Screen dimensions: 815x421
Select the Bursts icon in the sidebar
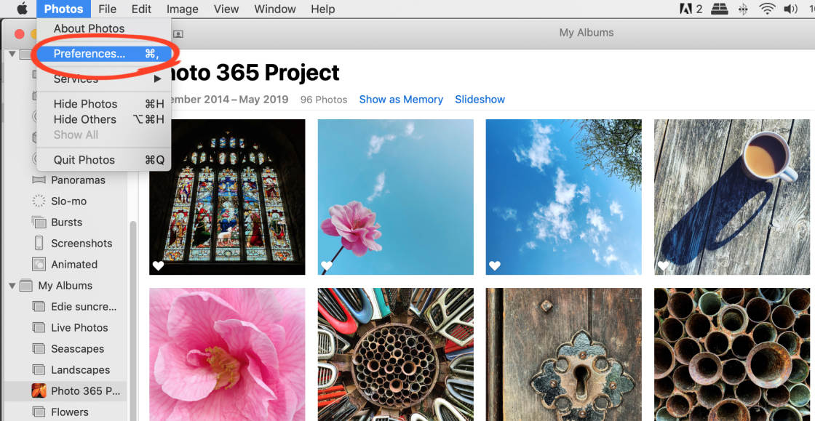(x=39, y=222)
